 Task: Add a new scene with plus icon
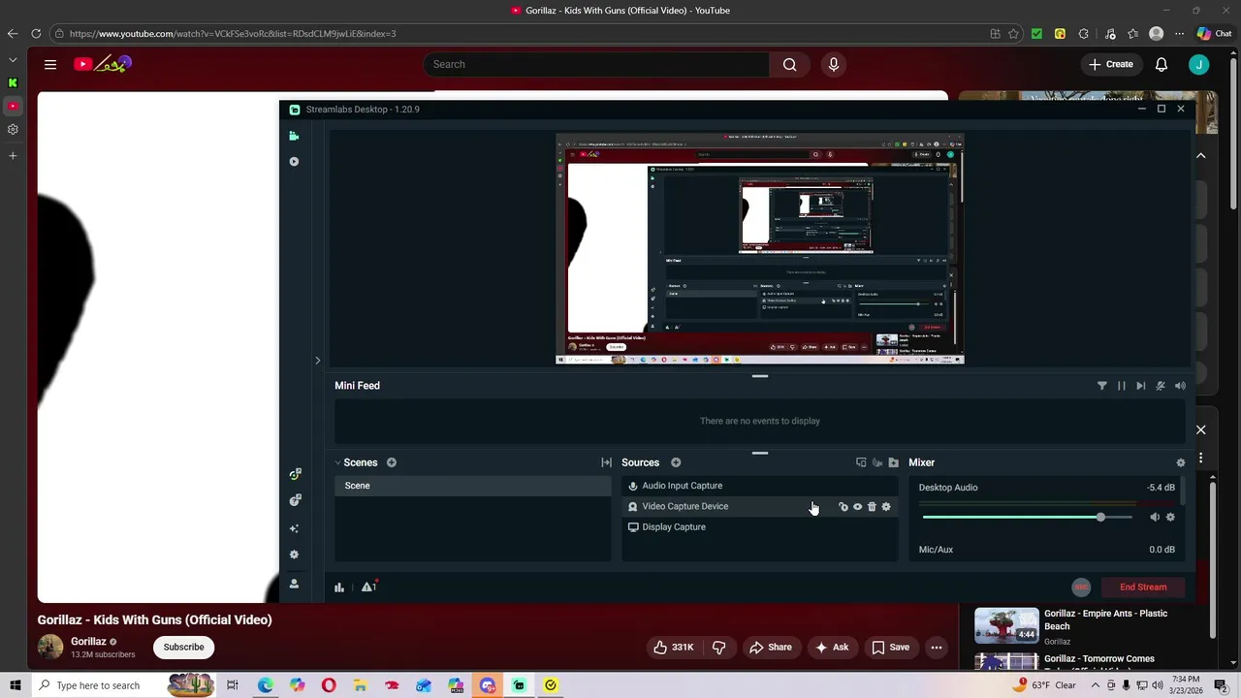click(392, 462)
